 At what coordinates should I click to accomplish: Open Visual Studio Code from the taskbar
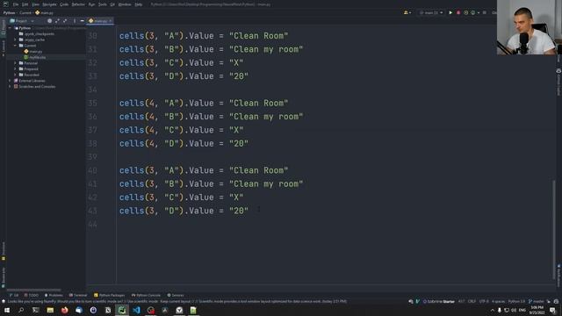pos(136,310)
